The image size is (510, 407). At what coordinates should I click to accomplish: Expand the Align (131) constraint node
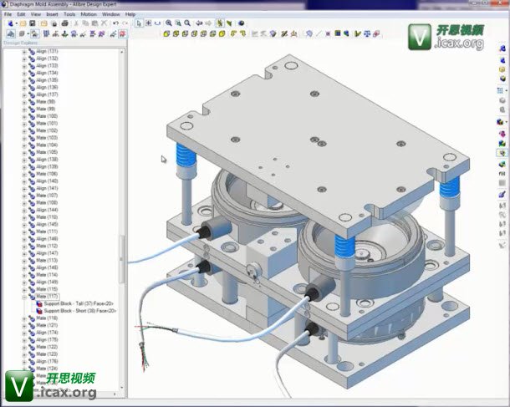click(x=24, y=51)
